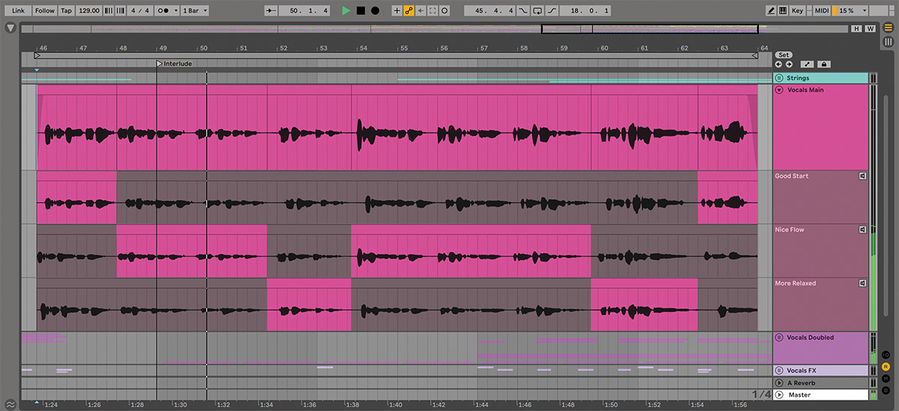This screenshot has height=411, width=899.
Task: Click the arrangement overview black outline box
Action: [650, 28]
